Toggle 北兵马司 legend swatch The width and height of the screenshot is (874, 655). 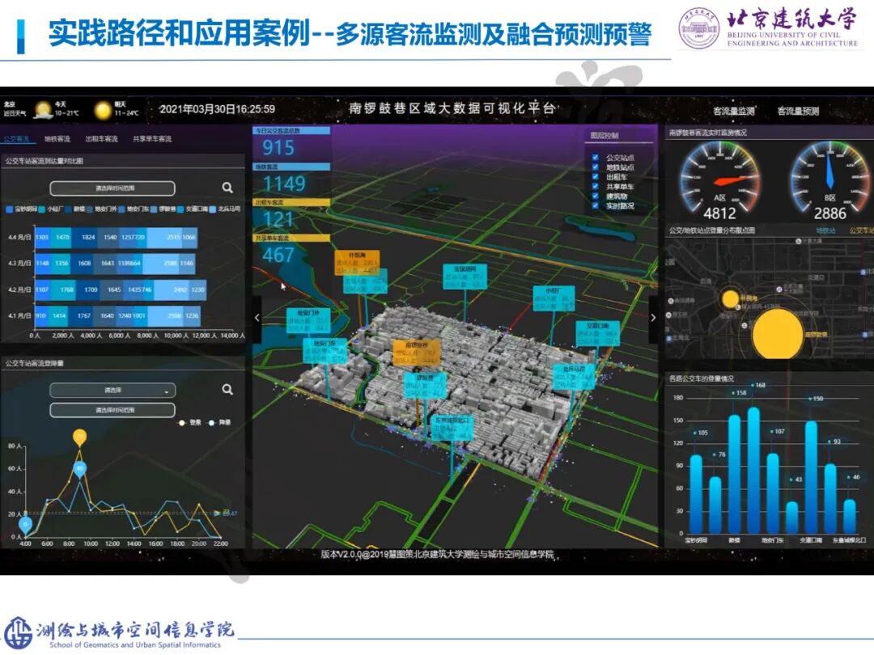point(212,209)
